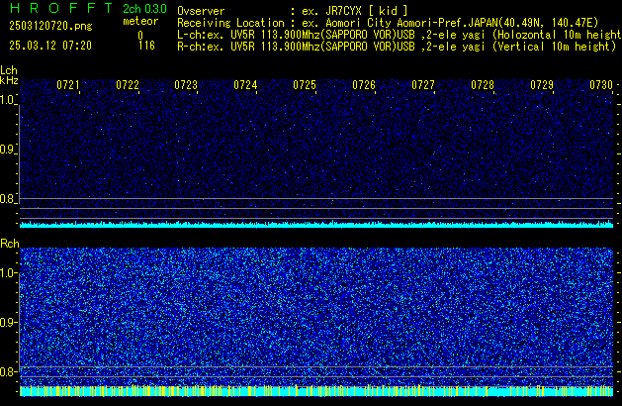Click the kHz unit label
The image size is (622, 406).
(x=9, y=80)
